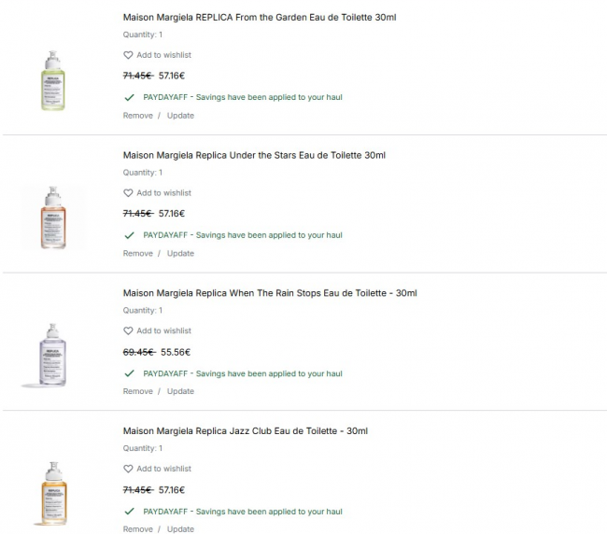
Task: Open When The Rain Stops bottle thumbnail
Action: 53,357
